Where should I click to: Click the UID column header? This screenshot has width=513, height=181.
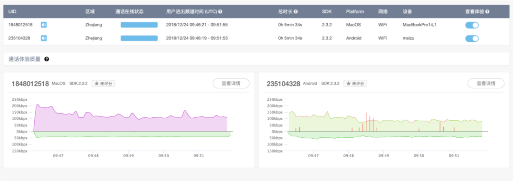[x=12, y=11]
